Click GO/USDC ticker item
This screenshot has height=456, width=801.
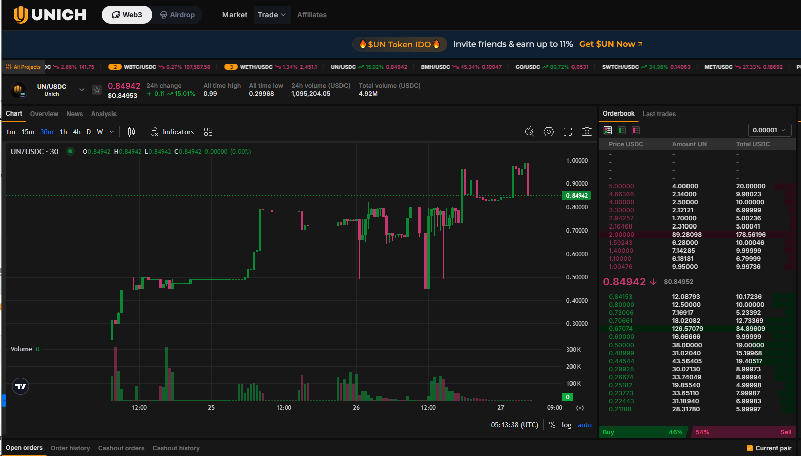[x=551, y=67]
